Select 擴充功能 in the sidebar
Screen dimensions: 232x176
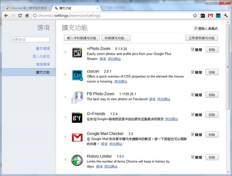[x=29, y=72]
